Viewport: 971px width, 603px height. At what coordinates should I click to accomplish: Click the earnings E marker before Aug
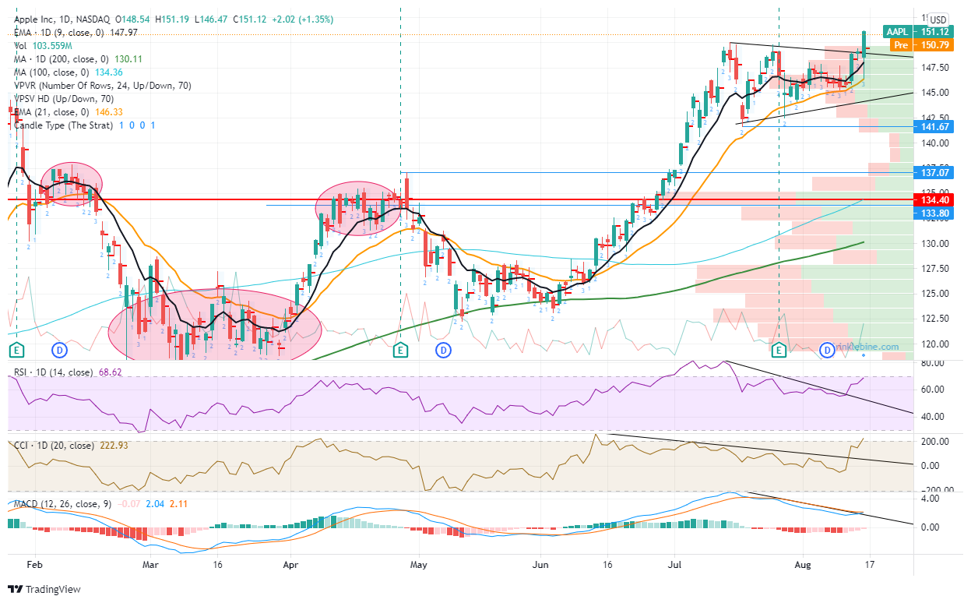779,351
